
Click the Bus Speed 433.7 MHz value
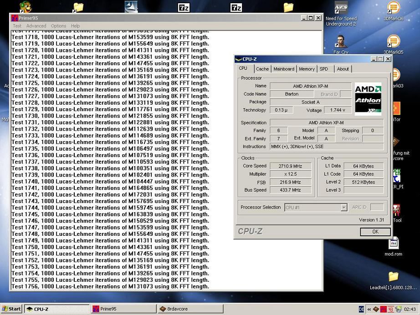click(290, 190)
